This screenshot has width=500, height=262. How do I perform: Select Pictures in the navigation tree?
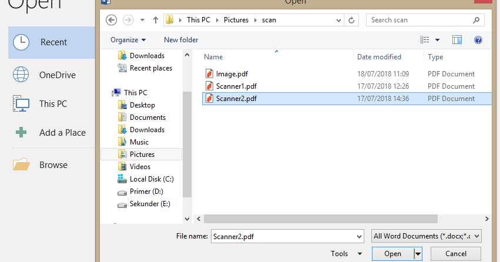point(141,154)
